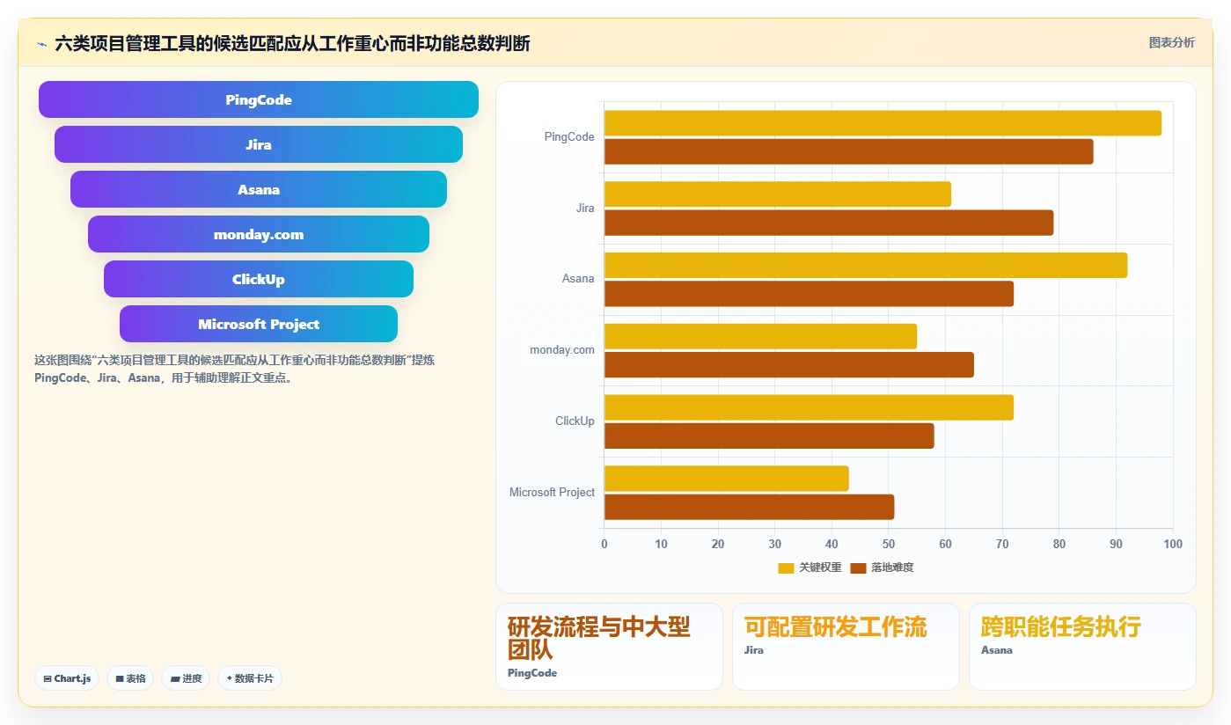Select the monday.com funnel stage
The height and width of the screenshot is (725, 1231).
click(x=259, y=234)
